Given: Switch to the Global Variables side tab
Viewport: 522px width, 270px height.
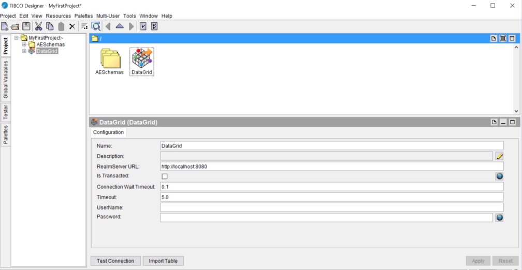Looking at the screenshot, I should click(6, 79).
